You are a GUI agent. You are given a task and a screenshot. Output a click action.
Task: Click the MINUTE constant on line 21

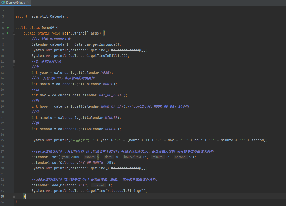pos(111,118)
